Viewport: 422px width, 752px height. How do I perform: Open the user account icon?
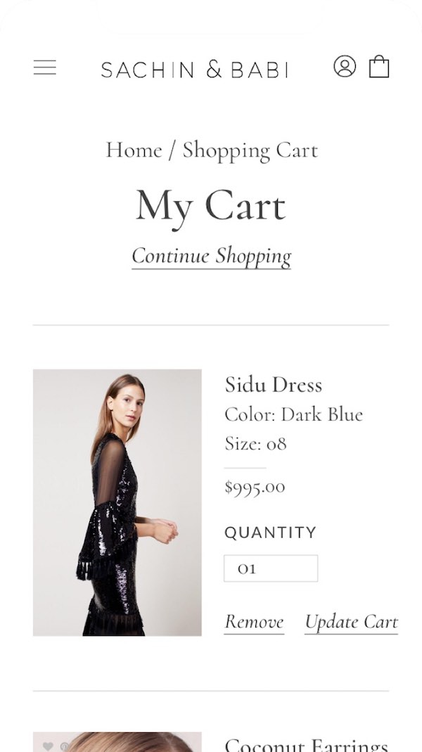pos(344,67)
